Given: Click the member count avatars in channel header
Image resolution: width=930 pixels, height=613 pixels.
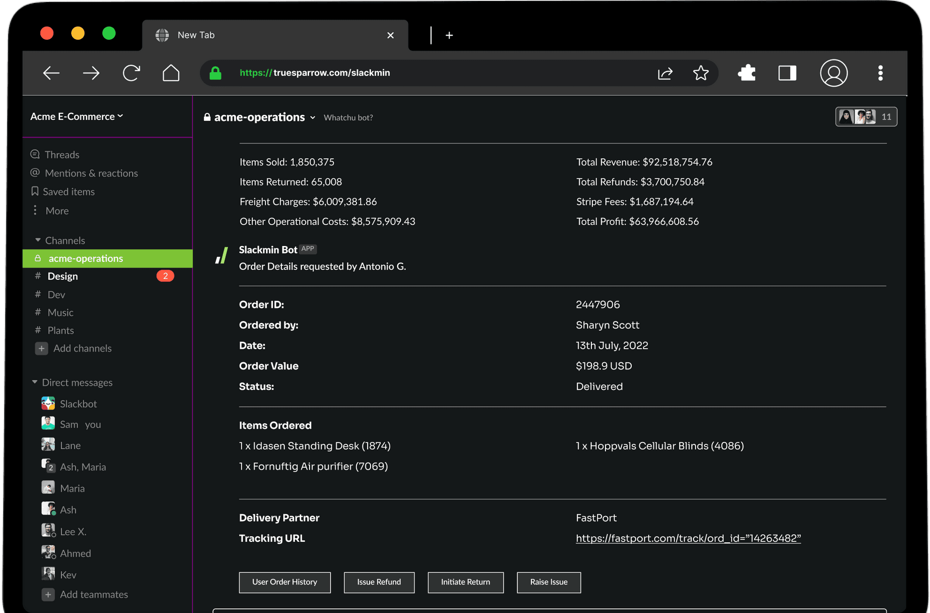Looking at the screenshot, I should click(866, 116).
